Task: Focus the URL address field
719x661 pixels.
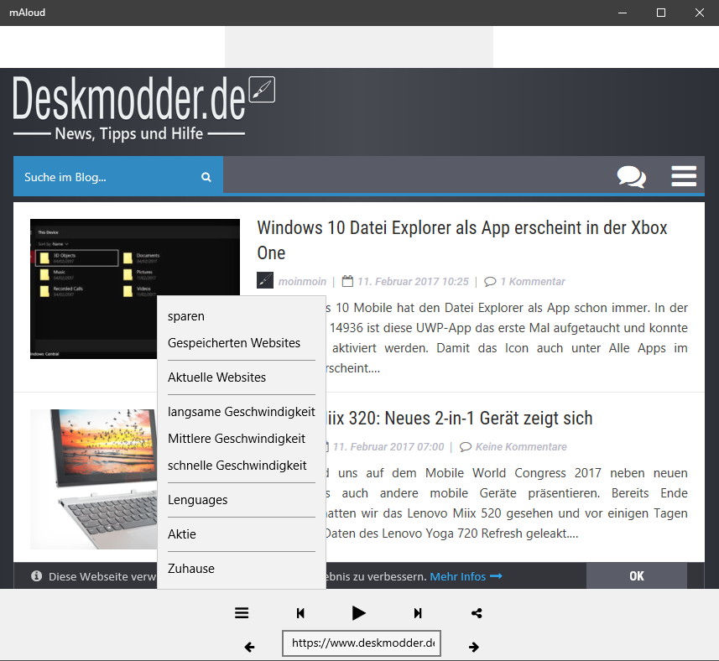Action: coord(362,643)
